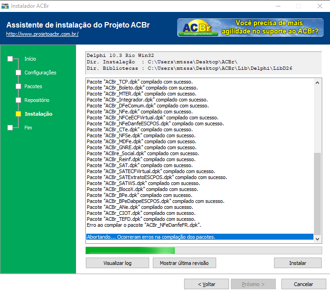Click the ACBr support banner

click(250, 28)
